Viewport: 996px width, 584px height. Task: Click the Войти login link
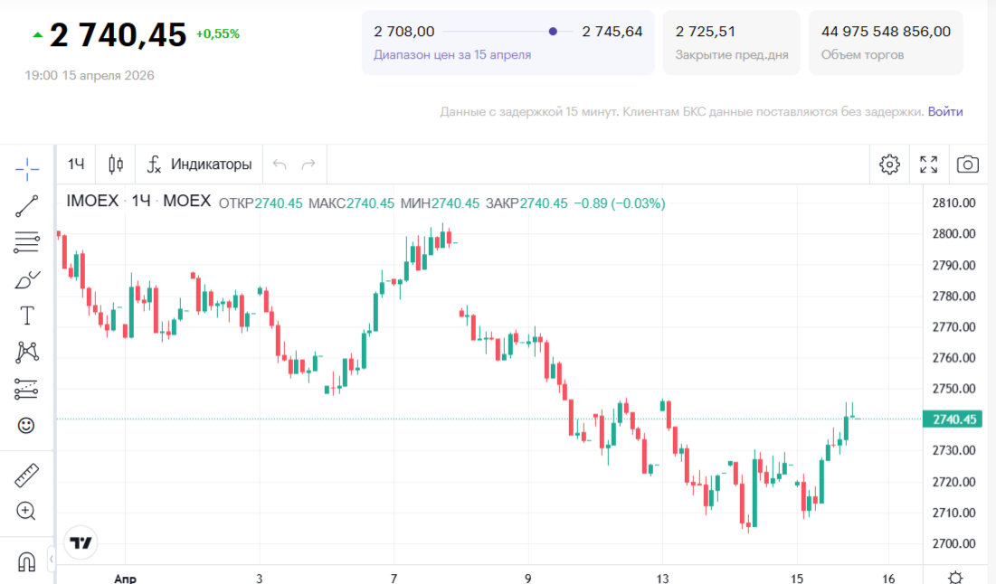945,112
